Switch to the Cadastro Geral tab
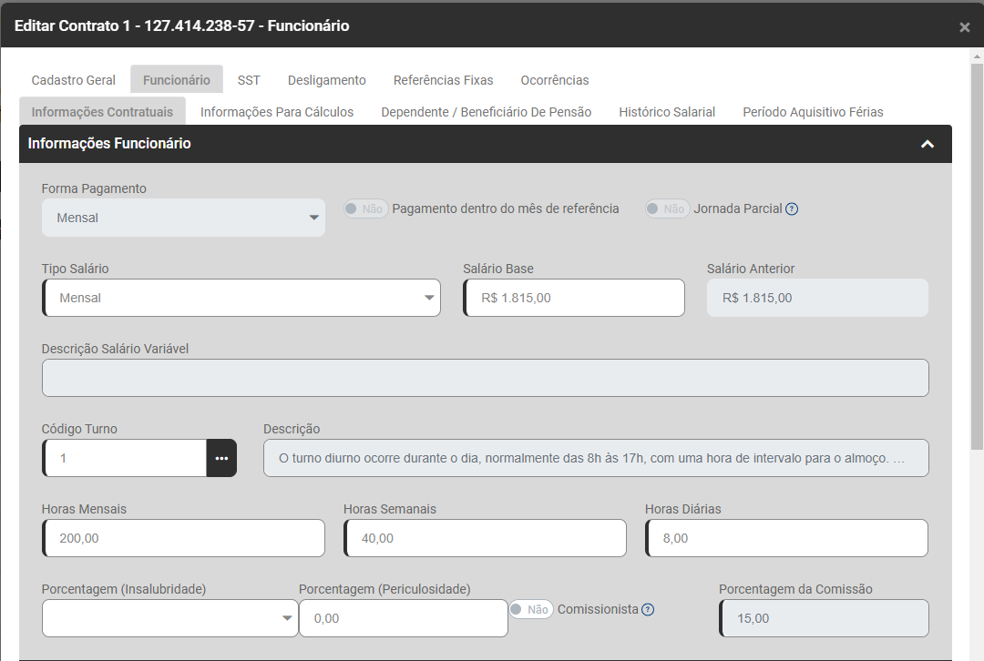The image size is (984, 661). (74, 80)
